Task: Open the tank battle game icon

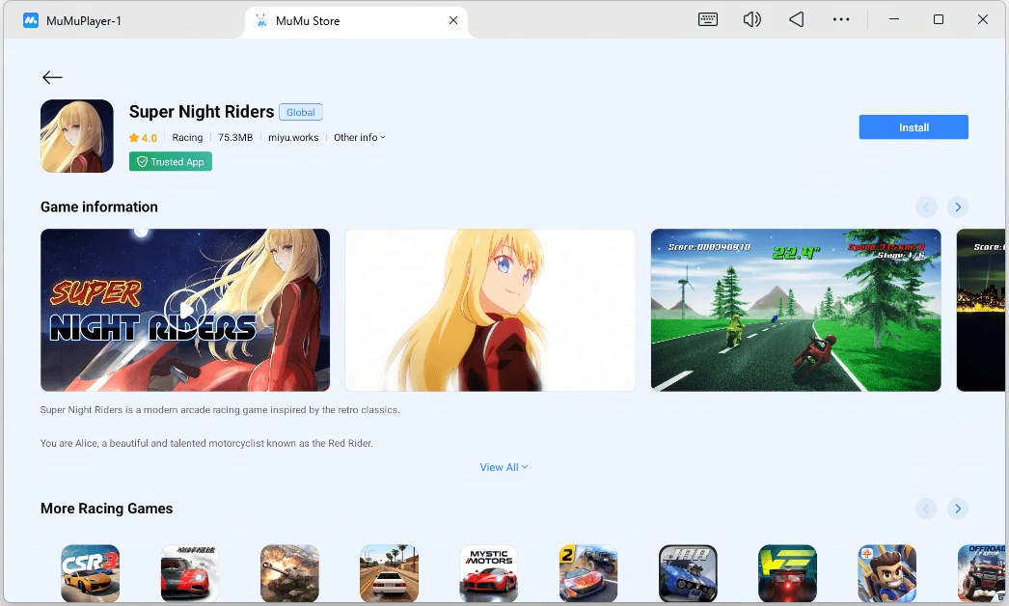Action: [289, 573]
